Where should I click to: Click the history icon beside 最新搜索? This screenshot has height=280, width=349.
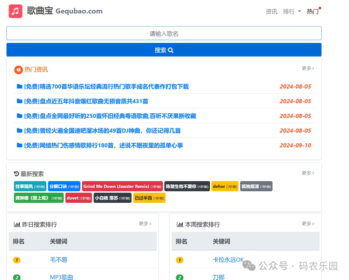click(x=16, y=174)
